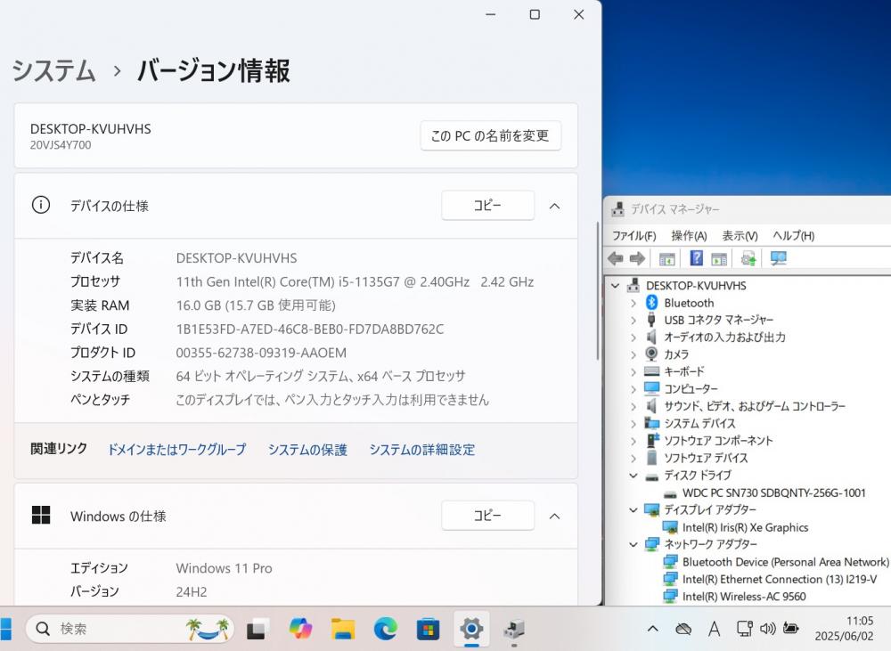Click the Device Manager taskbar icon
This screenshot has height=651, width=891.
point(514,629)
